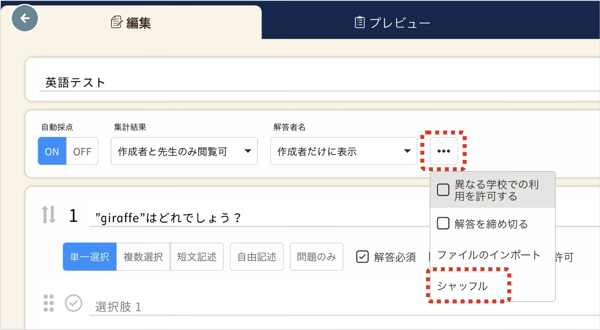Turn 自動採点 ON
Image resolution: width=600 pixels, height=330 pixels.
tap(52, 151)
